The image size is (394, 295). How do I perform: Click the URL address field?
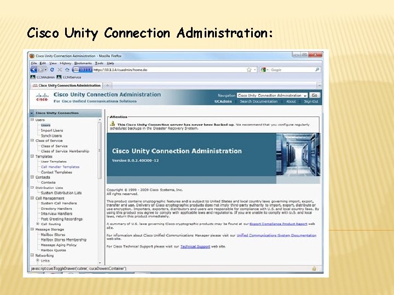(x=169, y=70)
